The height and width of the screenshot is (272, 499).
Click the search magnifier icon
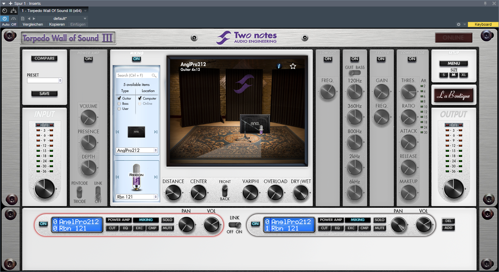pos(154,75)
